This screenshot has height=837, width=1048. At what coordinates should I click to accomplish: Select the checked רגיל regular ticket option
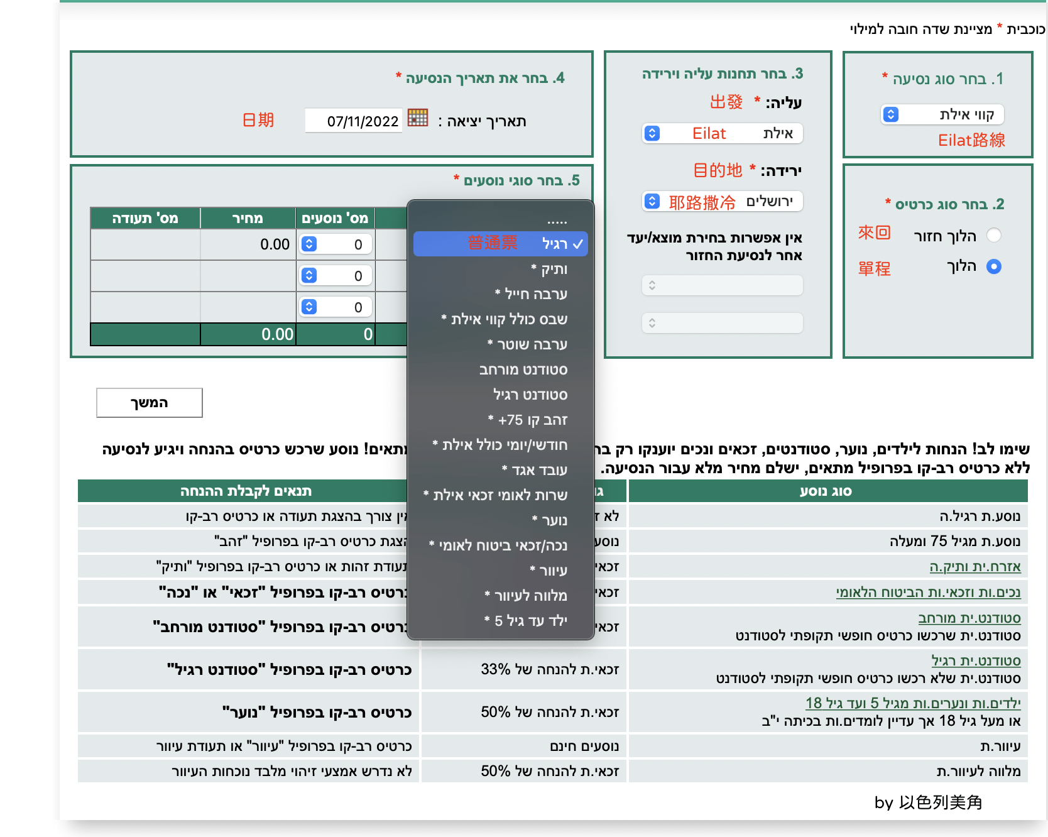[501, 244]
